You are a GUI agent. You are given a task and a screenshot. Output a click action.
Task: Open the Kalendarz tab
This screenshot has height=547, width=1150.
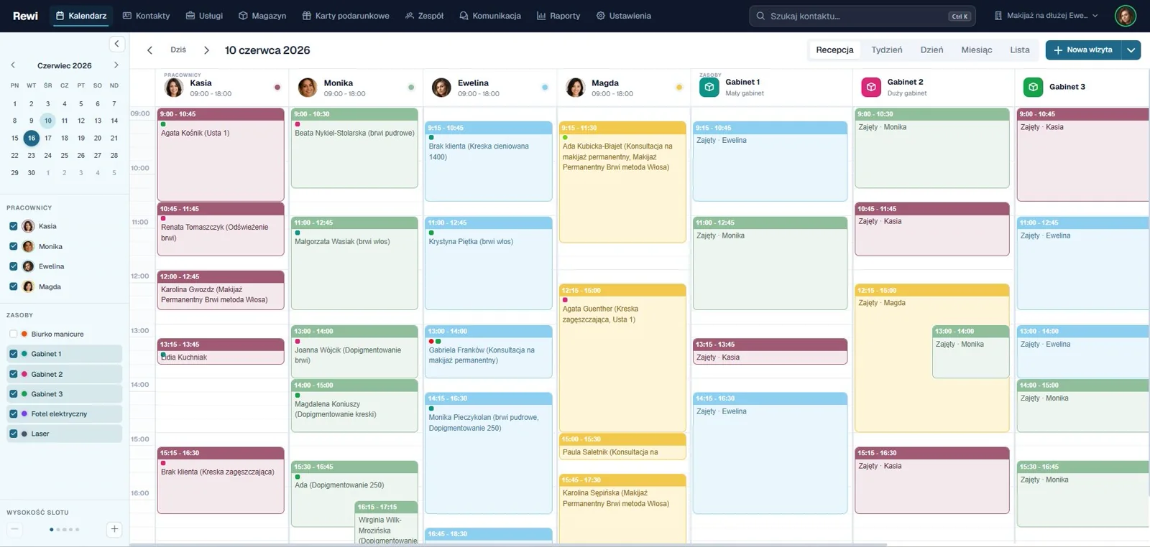point(81,16)
